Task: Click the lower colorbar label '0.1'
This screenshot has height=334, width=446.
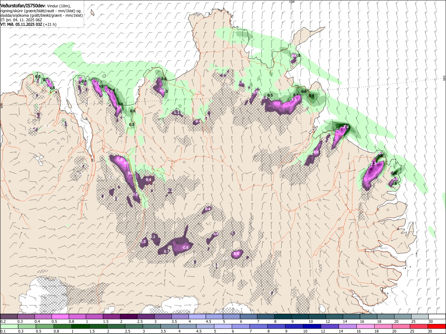Action: click(x=3, y=331)
